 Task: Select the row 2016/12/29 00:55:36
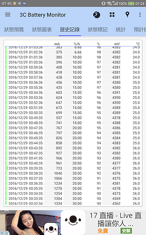pos(73,88)
